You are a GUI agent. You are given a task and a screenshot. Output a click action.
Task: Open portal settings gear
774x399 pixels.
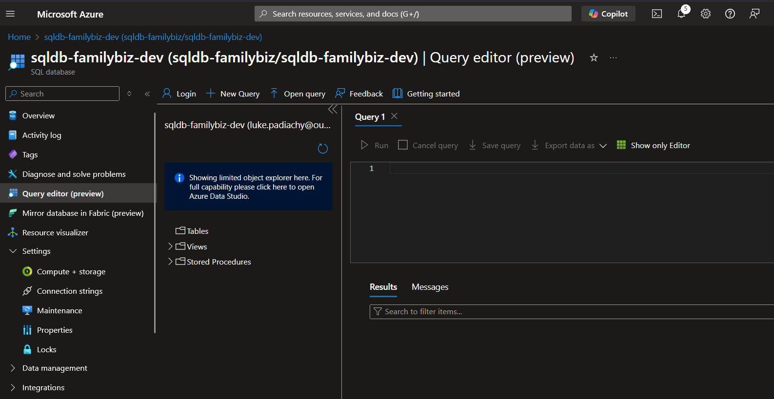click(706, 14)
